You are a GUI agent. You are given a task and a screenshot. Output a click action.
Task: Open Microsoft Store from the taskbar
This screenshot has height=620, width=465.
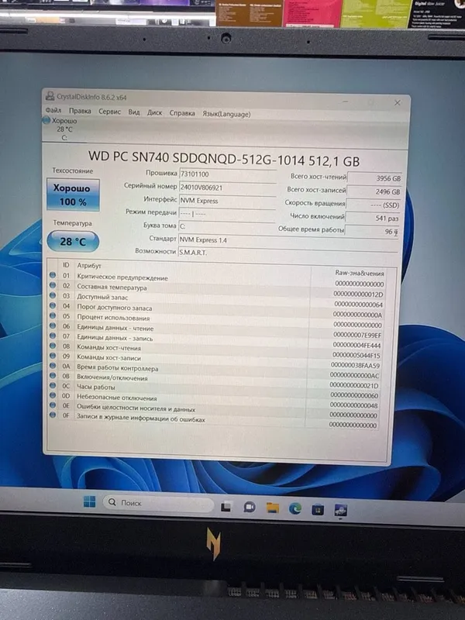(x=318, y=510)
